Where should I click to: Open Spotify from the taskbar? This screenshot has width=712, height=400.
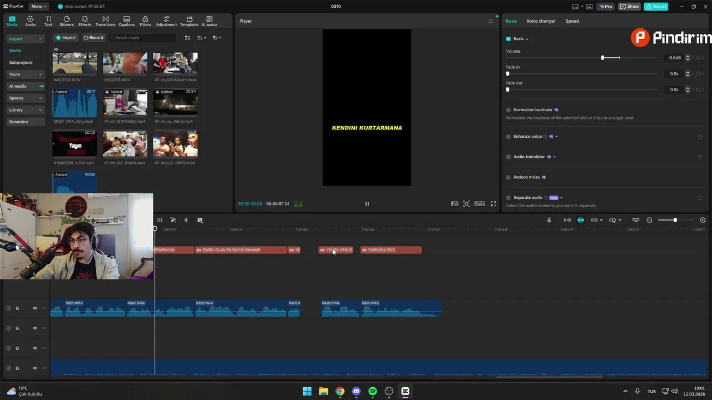click(x=373, y=391)
